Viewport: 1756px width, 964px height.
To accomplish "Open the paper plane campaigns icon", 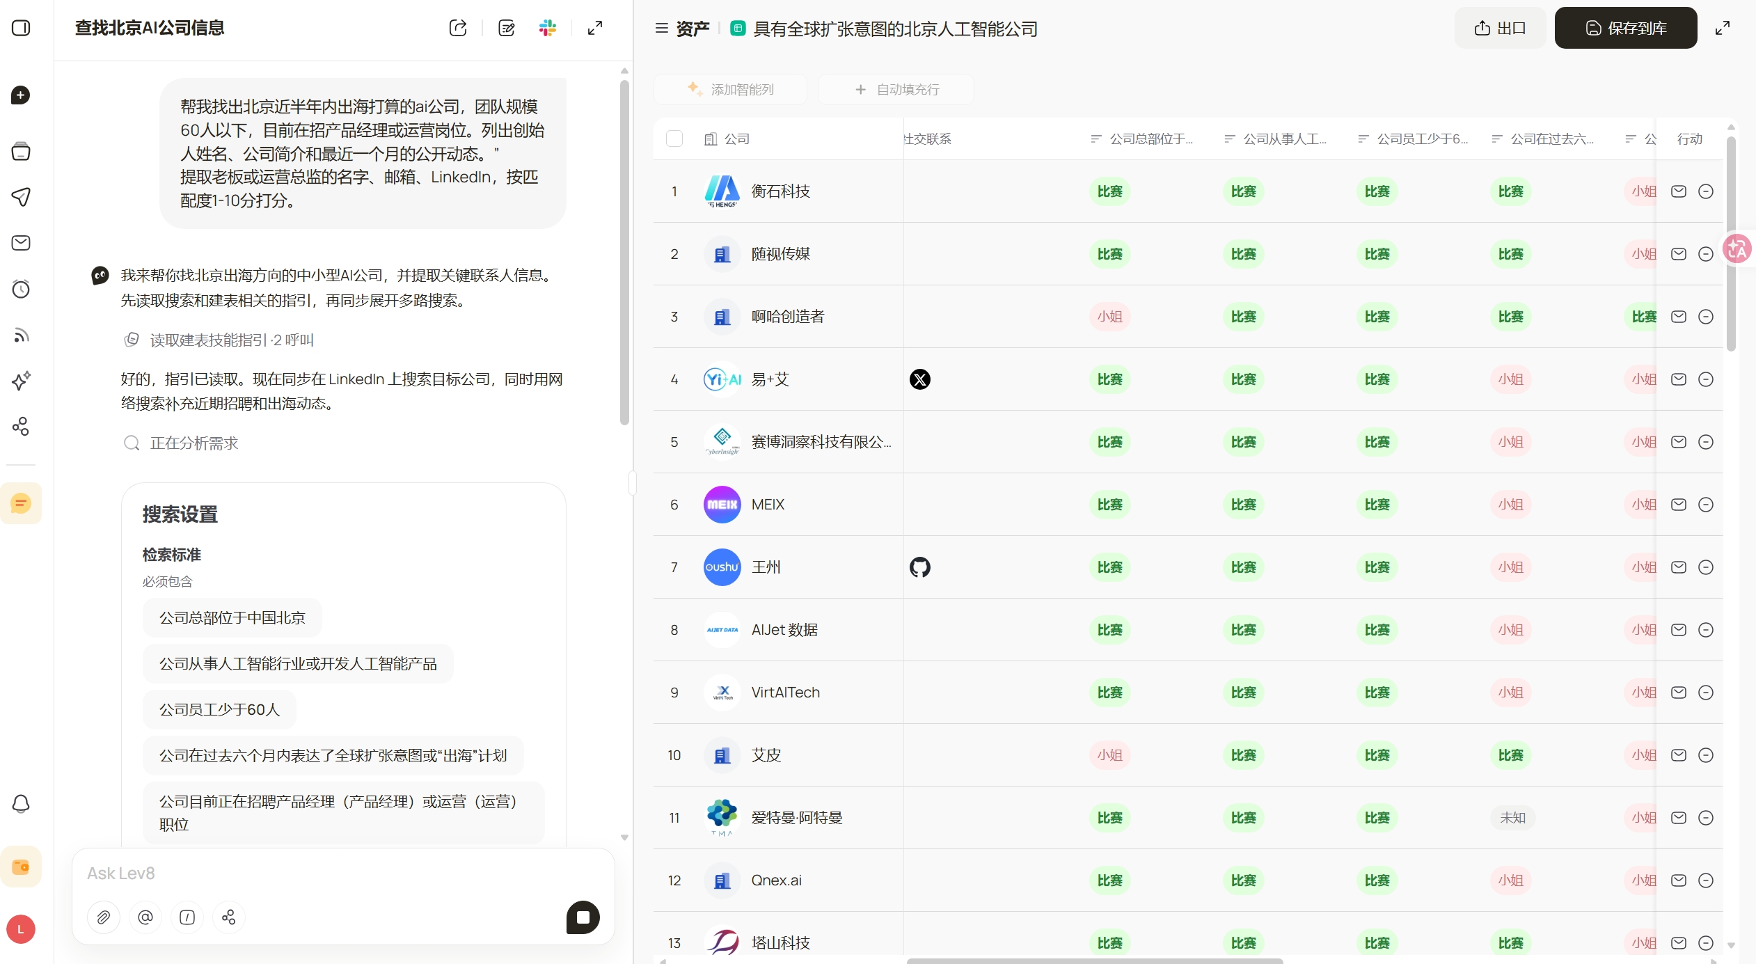I will coord(21,197).
